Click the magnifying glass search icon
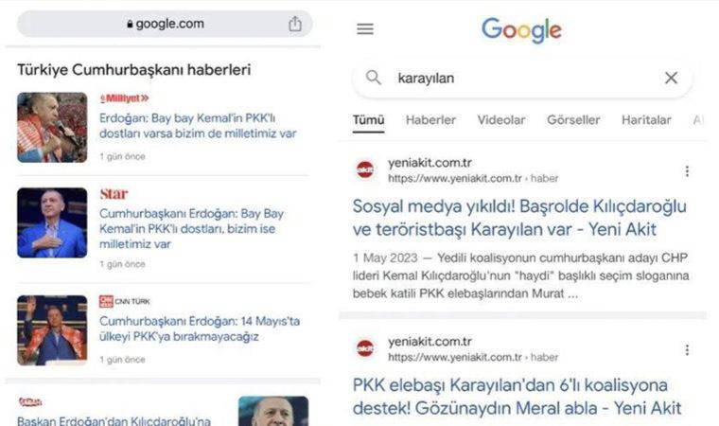This screenshot has width=719, height=426. pos(374,78)
